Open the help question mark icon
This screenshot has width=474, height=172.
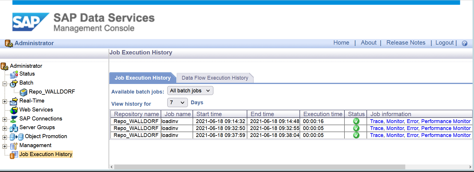tap(464, 43)
